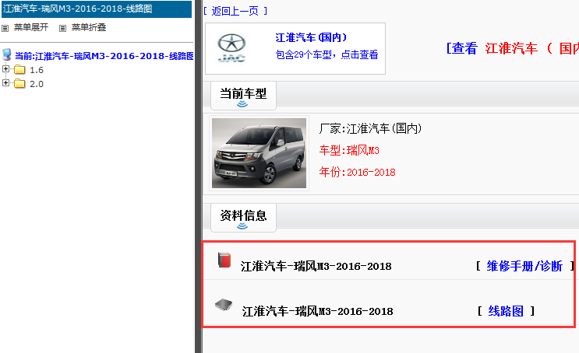Image resolution: width=579 pixels, height=353 pixels.
Task: Select the 1.6 tree label
Action: pyautogui.click(x=37, y=70)
